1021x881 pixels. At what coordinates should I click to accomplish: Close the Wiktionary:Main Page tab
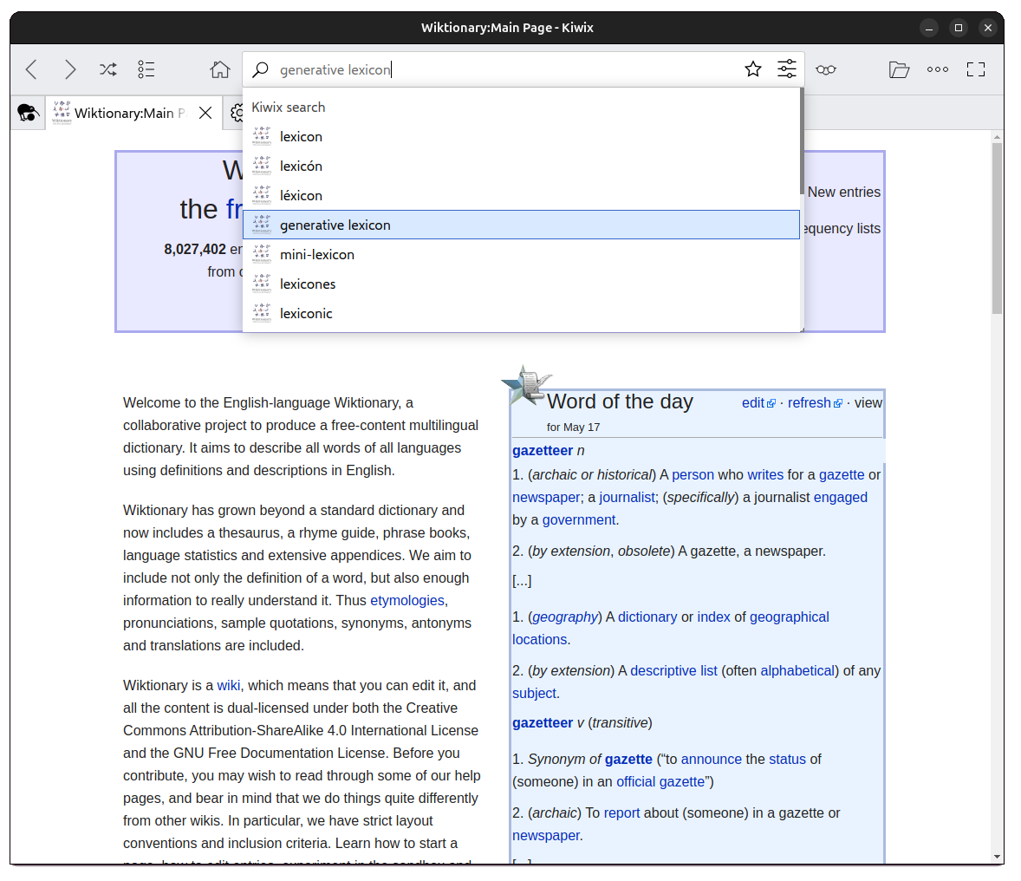[205, 113]
